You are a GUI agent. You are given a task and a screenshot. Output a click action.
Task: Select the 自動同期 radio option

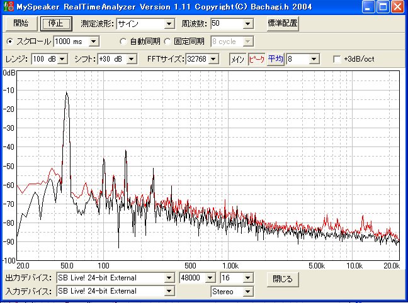[x=123, y=41]
